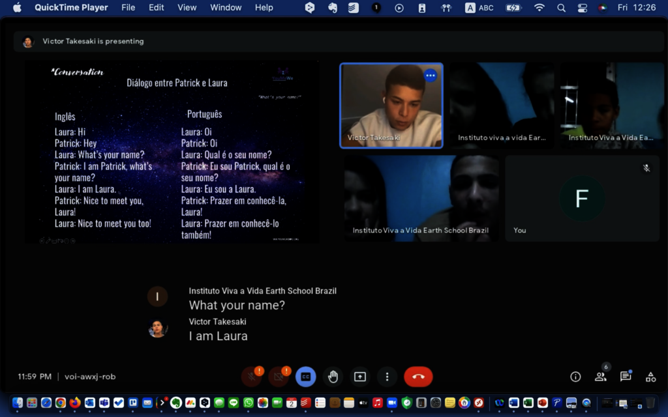Click the caption 'What your name?'
The image size is (668, 417).
[237, 305]
